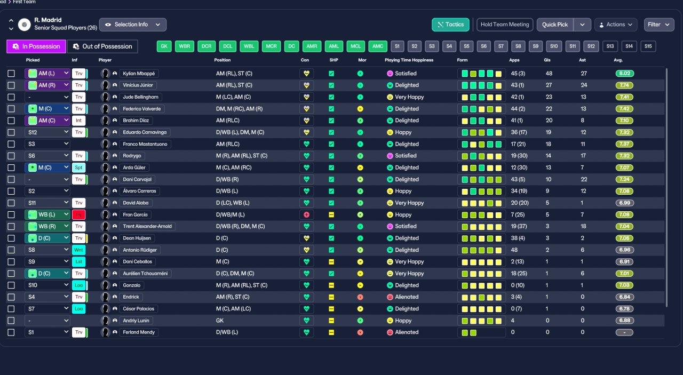Click Jude Bellingham's Very Happy face icon

pyautogui.click(x=390, y=97)
